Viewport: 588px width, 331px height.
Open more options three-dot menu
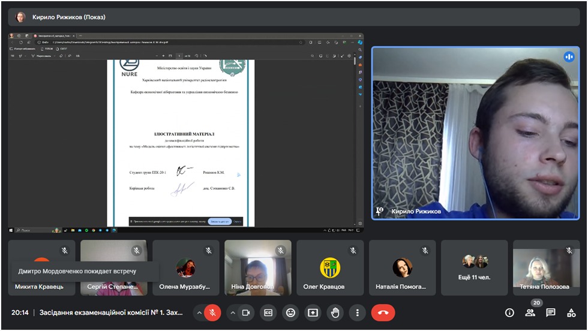click(x=357, y=312)
